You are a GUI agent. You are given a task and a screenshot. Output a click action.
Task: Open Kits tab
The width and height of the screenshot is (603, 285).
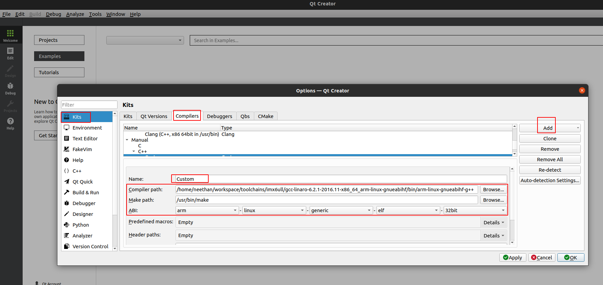[x=128, y=116]
